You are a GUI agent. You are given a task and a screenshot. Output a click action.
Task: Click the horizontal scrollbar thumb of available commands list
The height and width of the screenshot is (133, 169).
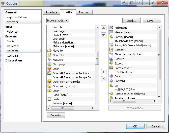[x=63, y=108]
